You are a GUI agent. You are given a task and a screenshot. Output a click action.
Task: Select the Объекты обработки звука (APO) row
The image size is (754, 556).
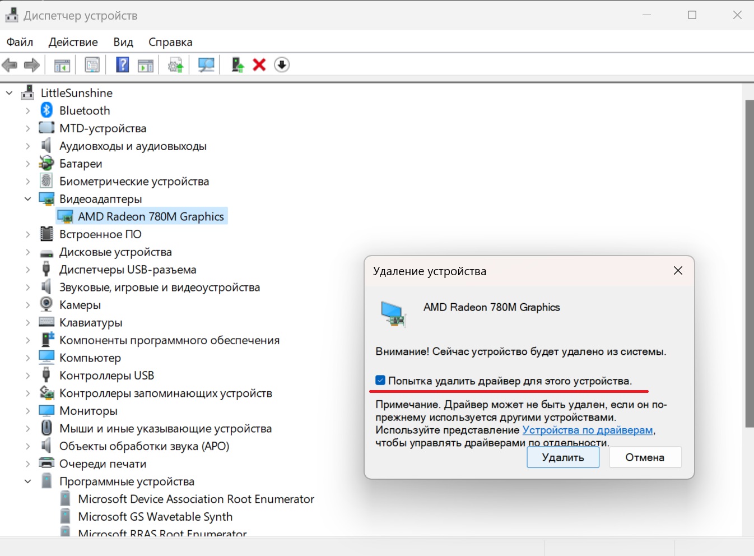144,446
